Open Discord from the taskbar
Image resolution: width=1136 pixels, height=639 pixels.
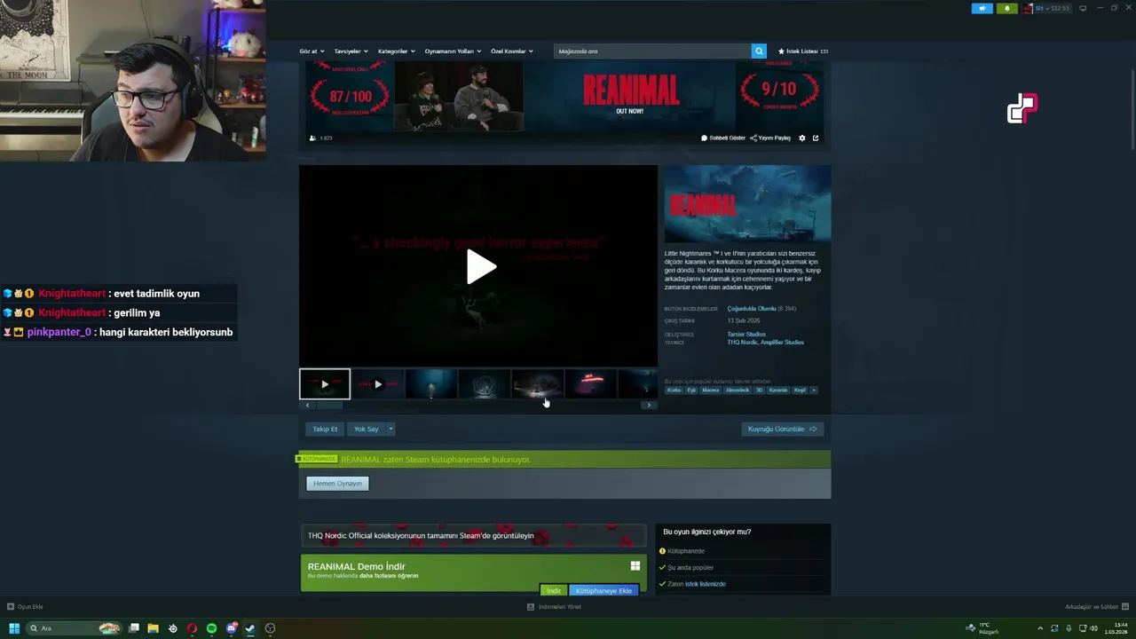click(231, 628)
